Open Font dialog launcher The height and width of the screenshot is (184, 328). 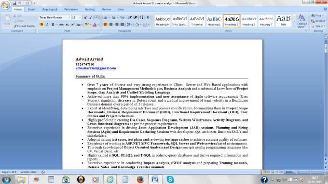click(98, 31)
